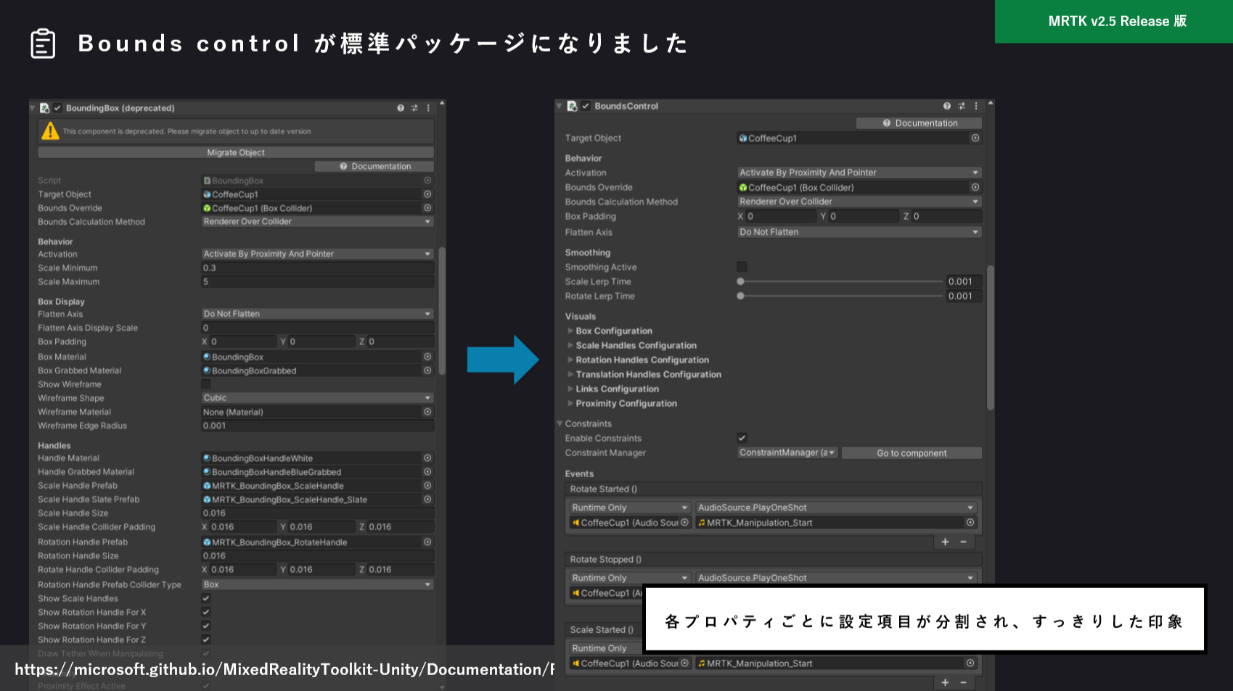Uncheck Show Scale Handles
The height and width of the screenshot is (691, 1233).
coord(206,599)
